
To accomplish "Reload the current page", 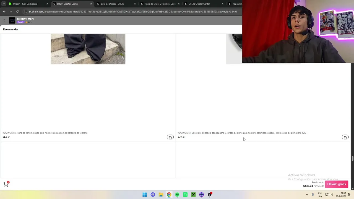I will point(17,12).
